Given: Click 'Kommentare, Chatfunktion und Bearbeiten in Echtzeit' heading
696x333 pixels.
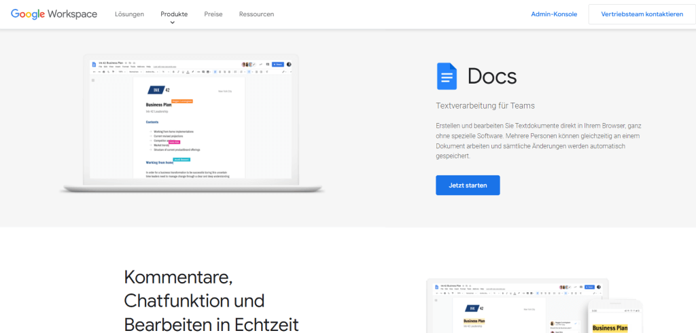Looking at the screenshot, I should [x=211, y=300].
